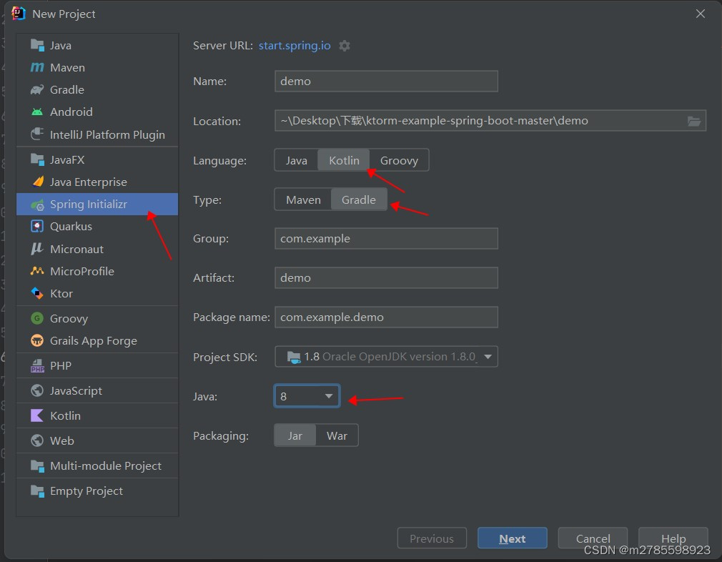
Task: Select Maven in project type list
Action: pos(97,67)
